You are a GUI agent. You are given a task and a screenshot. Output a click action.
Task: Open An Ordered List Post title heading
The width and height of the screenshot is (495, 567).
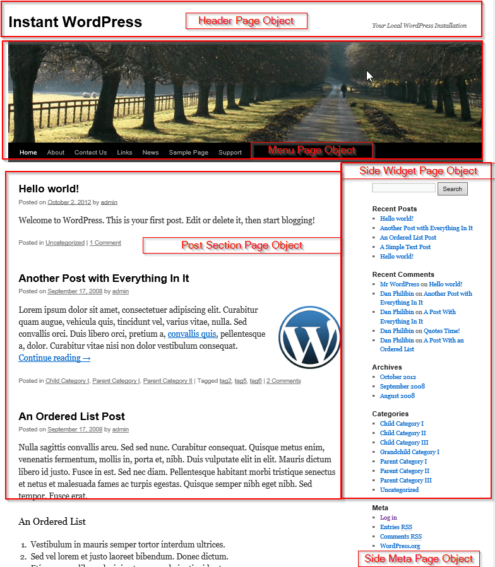point(72,416)
